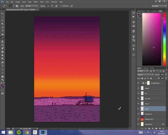168x135 pixels.
Task: Click the add layer mask icon
Action: [x=149, y=128]
